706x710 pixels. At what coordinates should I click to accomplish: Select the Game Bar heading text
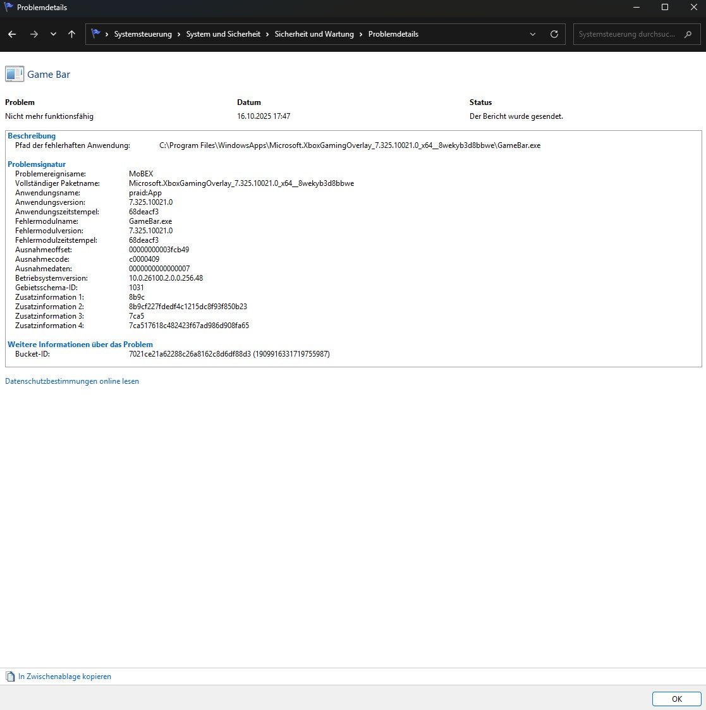tap(49, 74)
